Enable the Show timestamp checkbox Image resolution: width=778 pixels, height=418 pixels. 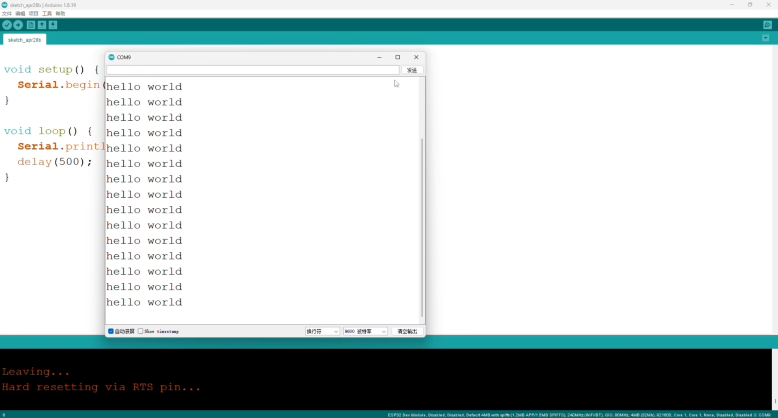[x=141, y=331]
